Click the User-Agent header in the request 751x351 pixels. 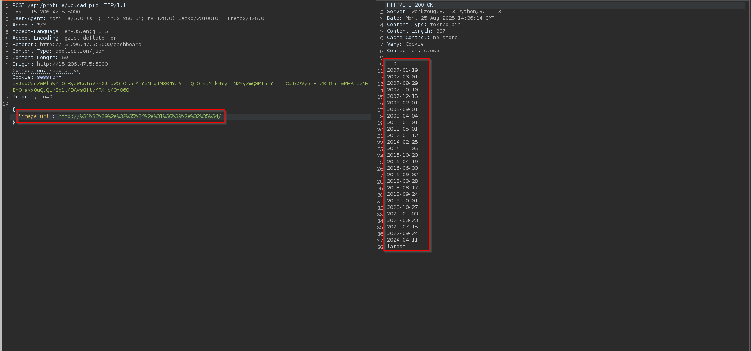(x=138, y=18)
